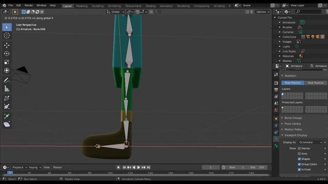The width and height of the screenshot is (328, 184).
Task: Click the current frame number field
Action: click(x=211, y=167)
